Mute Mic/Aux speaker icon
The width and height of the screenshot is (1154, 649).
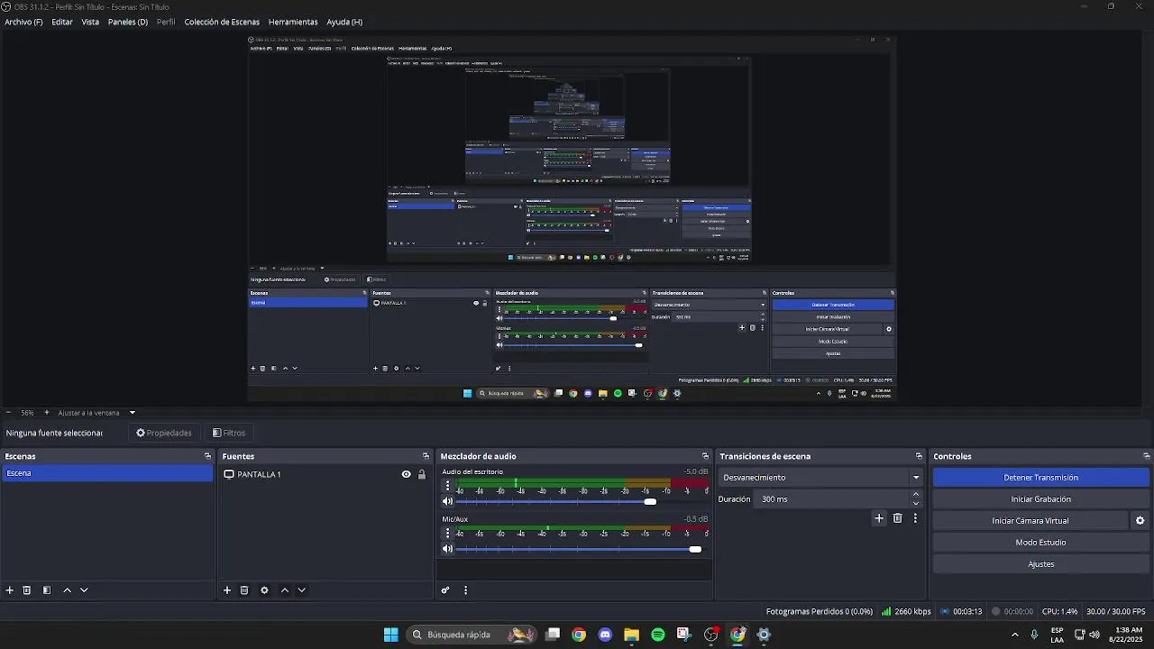[x=447, y=549]
